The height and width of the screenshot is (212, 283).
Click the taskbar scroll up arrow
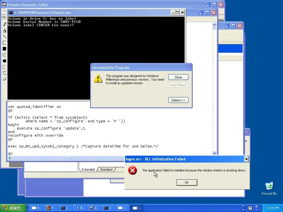[x=243, y=206]
